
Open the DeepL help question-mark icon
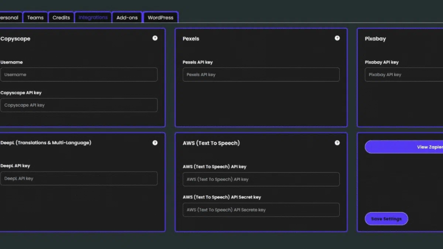[x=155, y=143]
